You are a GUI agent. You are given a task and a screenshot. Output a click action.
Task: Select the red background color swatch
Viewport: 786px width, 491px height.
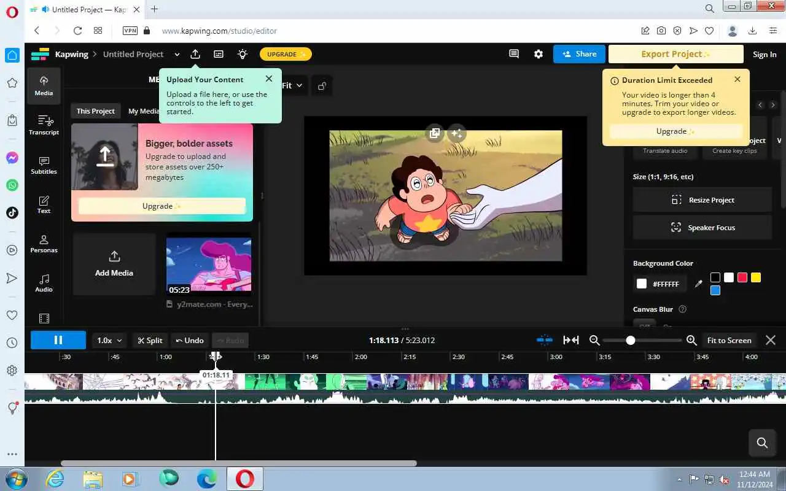(742, 277)
